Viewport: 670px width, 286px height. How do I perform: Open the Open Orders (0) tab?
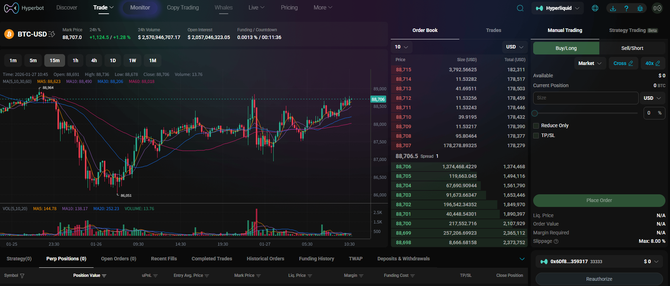tap(119, 259)
